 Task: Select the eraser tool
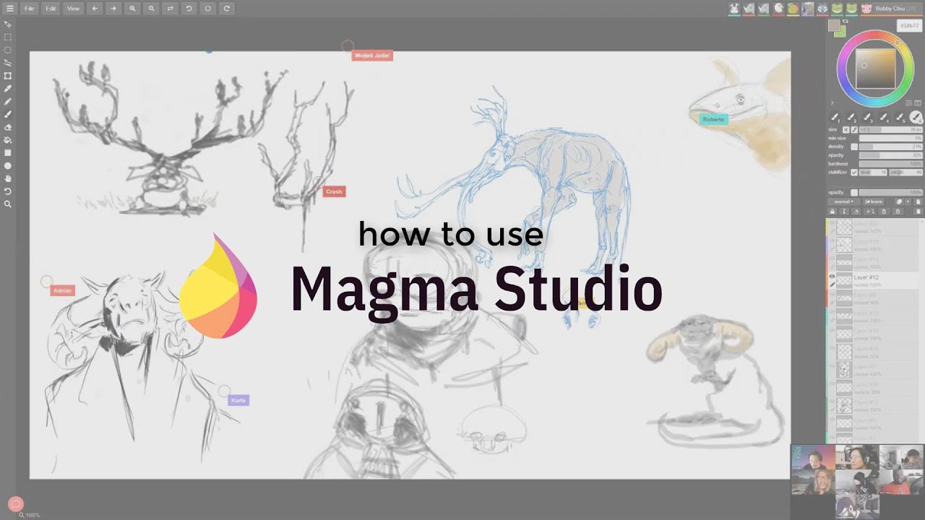8,127
